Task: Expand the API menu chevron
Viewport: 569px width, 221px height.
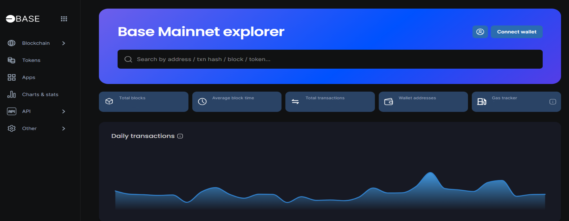Action: pyautogui.click(x=64, y=111)
